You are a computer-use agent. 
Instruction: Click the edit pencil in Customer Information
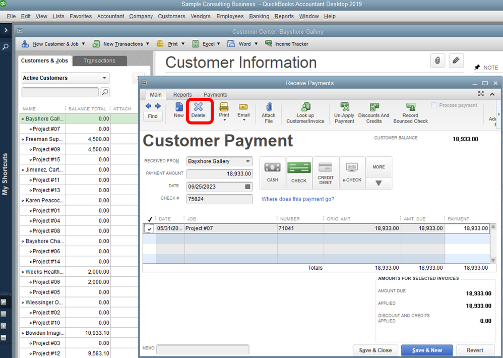456,61
